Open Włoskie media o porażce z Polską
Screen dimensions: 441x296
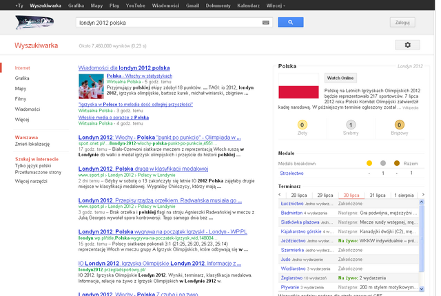(x=114, y=118)
